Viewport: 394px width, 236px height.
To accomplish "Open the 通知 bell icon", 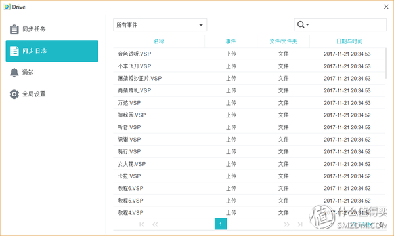I will [14, 73].
